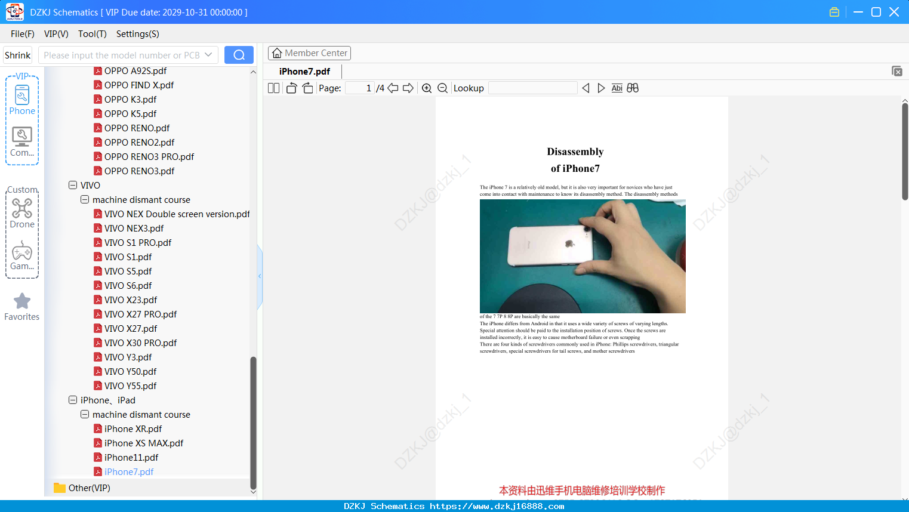The height and width of the screenshot is (512, 909).
Task: Select the Game console category icon
Action: coord(22,255)
